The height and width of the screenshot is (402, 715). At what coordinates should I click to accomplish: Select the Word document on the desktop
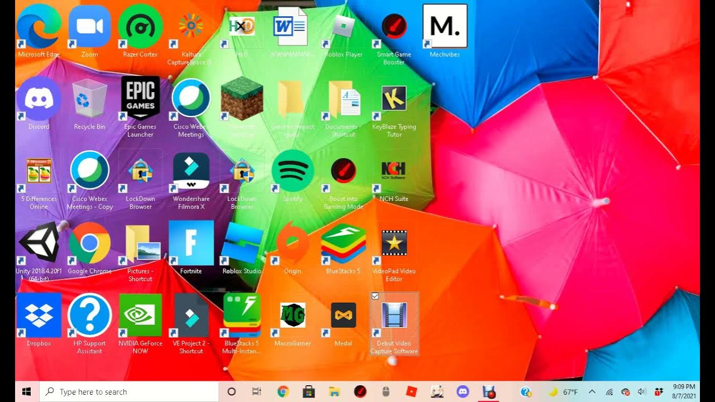pyautogui.click(x=292, y=27)
